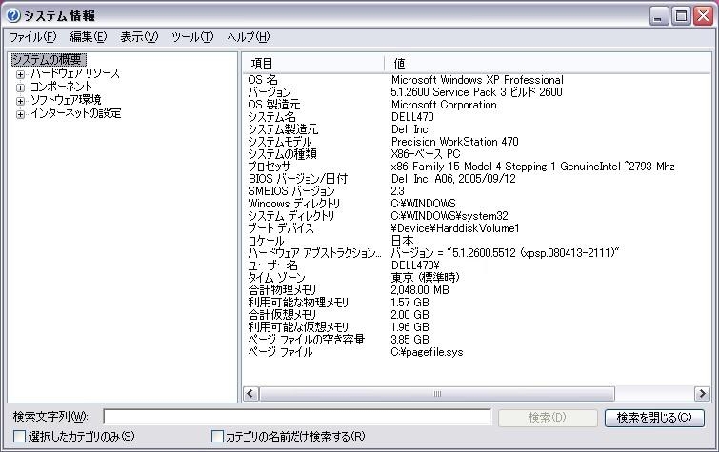Expand the ソフトウェア環境 tree node

coord(20,101)
